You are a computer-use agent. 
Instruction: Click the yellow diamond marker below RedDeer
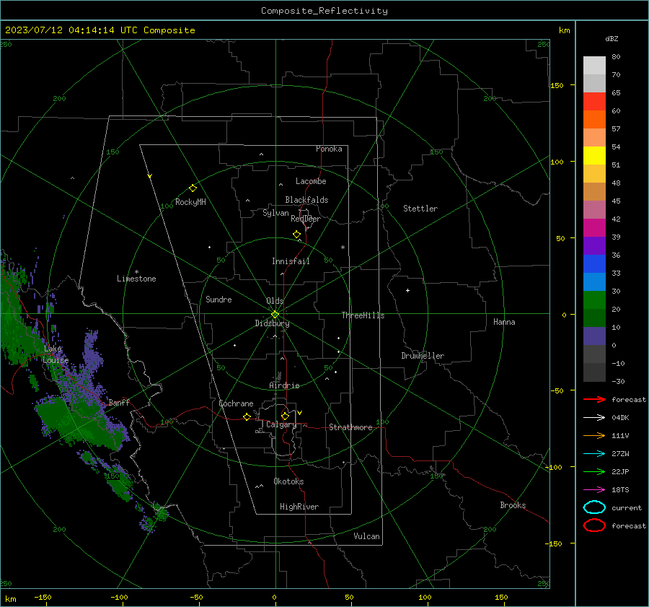click(x=296, y=235)
